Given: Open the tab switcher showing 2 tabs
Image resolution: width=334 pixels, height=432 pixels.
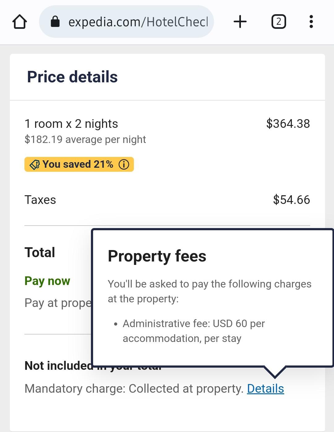Looking at the screenshot, I should [x=278, y=22].
